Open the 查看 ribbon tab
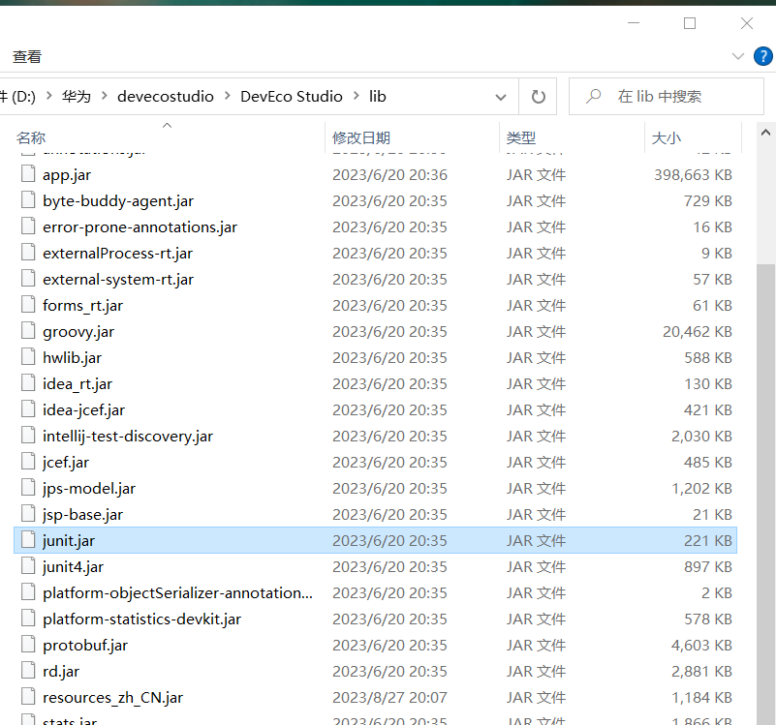This screenshot has height=725, width=776. (x=27, y=57)
